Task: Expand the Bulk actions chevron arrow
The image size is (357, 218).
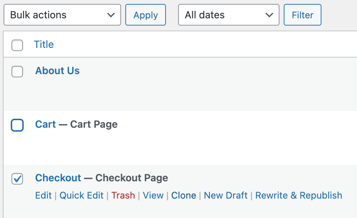Action: 110,15
